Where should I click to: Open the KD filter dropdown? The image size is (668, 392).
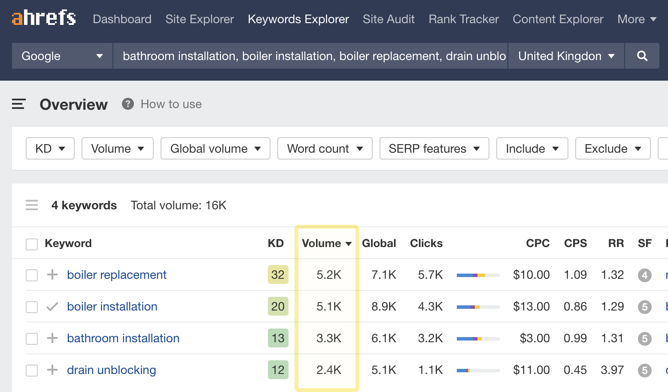click(x=50, y=148)
